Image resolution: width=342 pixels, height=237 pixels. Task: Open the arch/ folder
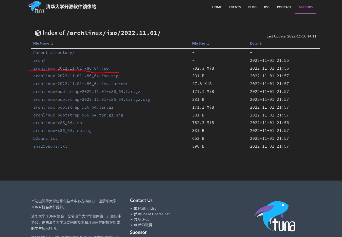tap(39, 61)
